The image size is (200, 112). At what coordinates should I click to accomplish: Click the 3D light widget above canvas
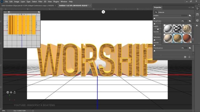103,12
